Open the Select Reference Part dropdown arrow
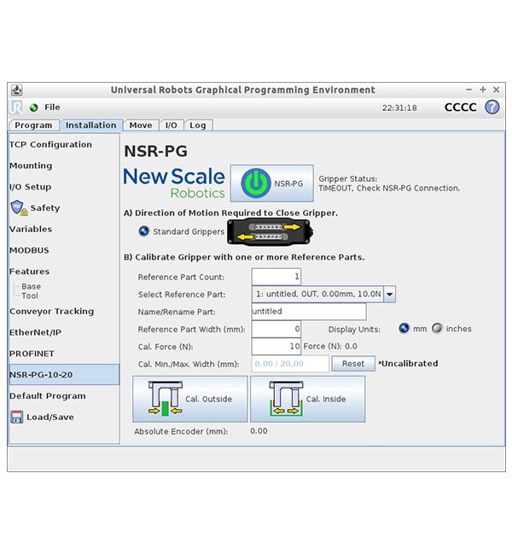This screenshot has height=555, width=512. click(390, 294)
